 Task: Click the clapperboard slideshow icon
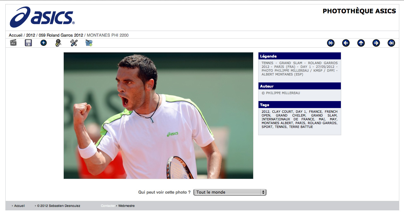tap(13, 43)
